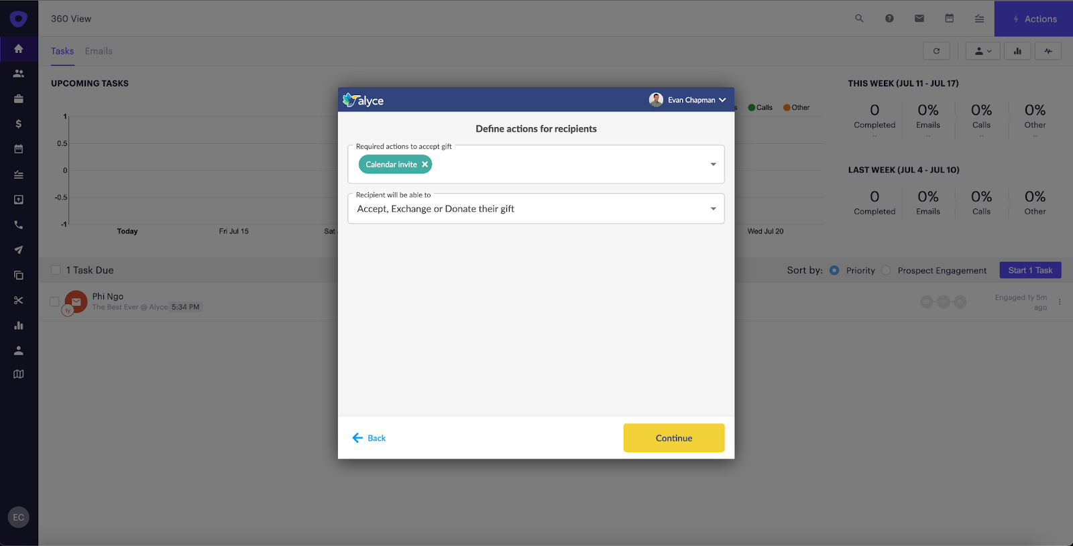The image size is (1073, 546).
Task: Open the home icon in sidebar
Action: point(19,49)
